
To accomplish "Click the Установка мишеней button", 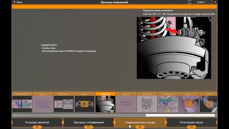I will click(37, 123).
